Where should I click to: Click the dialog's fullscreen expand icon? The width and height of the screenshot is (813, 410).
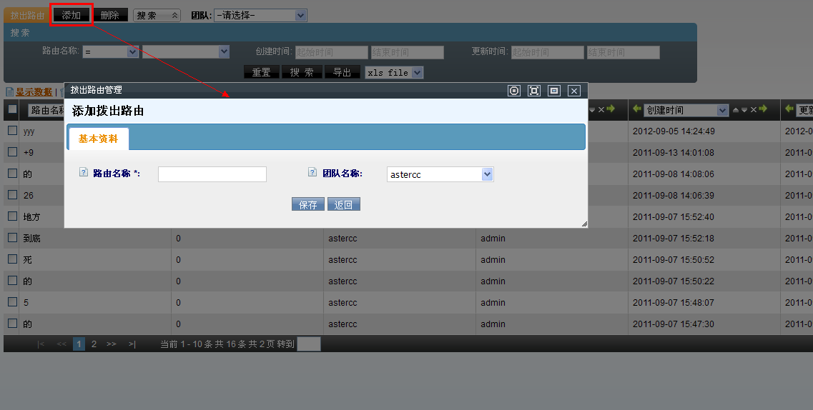[533, 91]
